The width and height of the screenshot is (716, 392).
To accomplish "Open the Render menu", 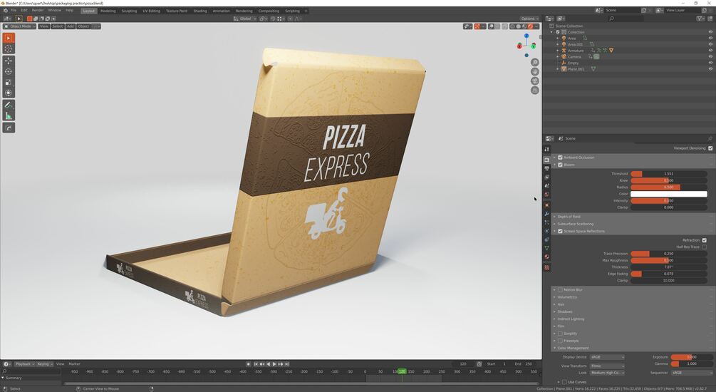I will click(x=38, y=11).
